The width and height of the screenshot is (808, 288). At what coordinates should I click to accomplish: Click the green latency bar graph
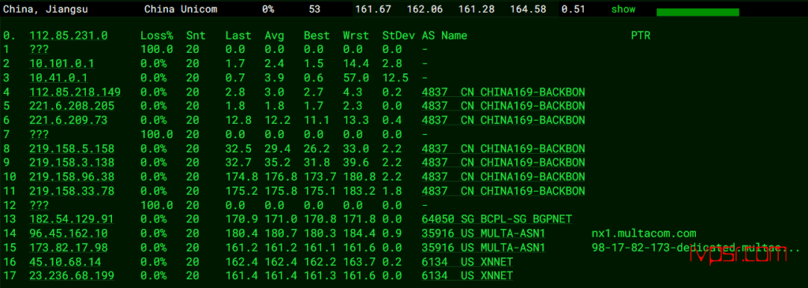click(698, 12)
